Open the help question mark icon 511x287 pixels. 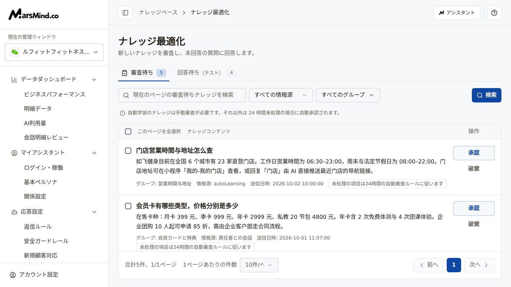pos(494,13)
